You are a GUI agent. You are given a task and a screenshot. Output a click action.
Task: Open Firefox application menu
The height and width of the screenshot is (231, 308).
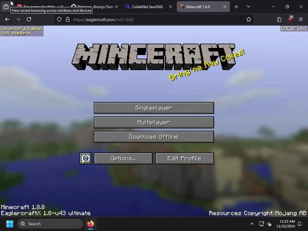[301, 19]
